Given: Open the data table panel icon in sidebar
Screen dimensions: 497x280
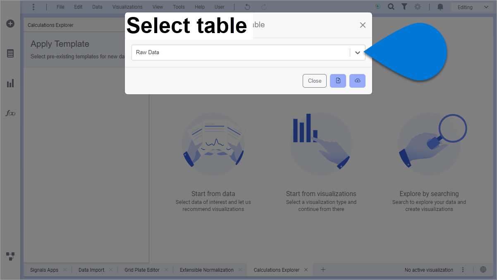Looking at the screenshot, I should (x=10, y=53).
